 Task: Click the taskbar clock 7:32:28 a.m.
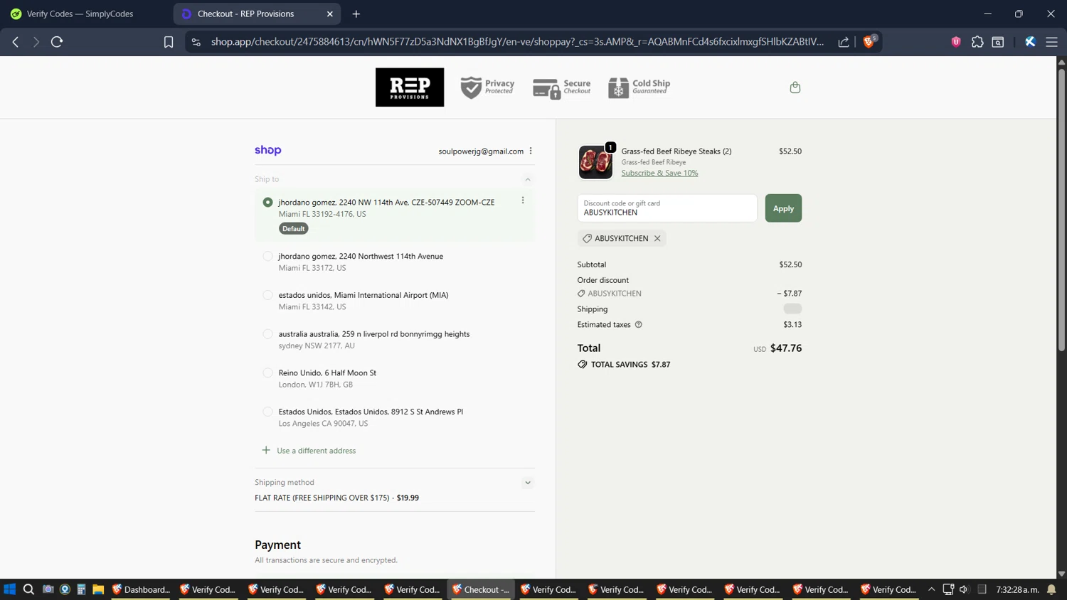pyautogui.click(x=1018, y=589)
